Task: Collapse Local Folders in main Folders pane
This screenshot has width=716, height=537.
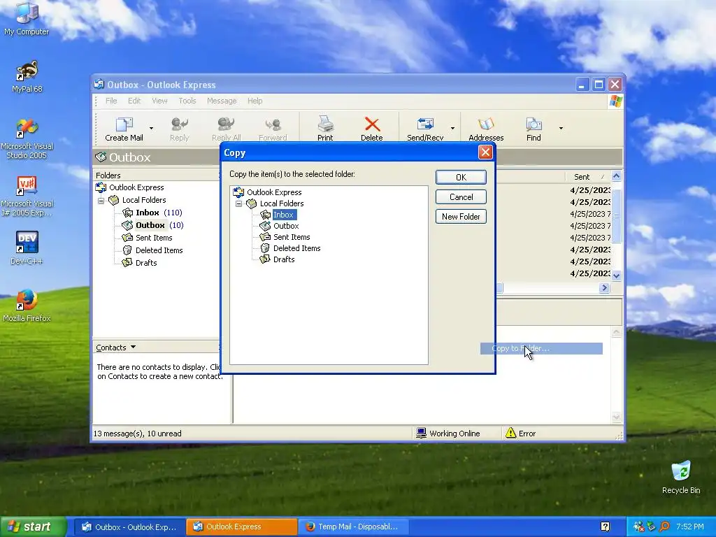Action: coord(101,201)
